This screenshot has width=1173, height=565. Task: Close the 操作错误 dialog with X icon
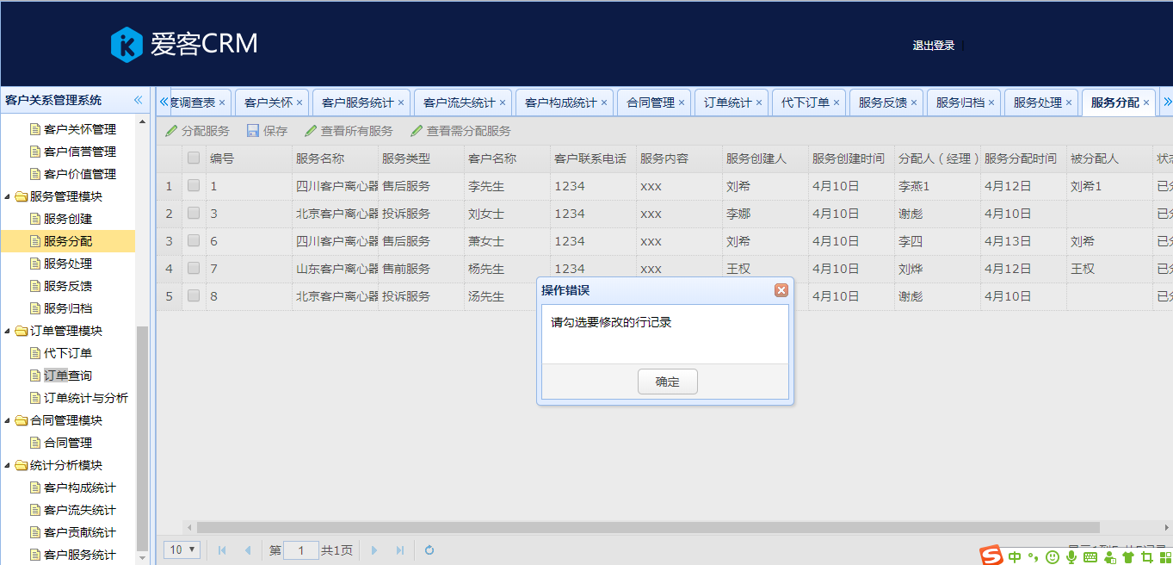781,290
